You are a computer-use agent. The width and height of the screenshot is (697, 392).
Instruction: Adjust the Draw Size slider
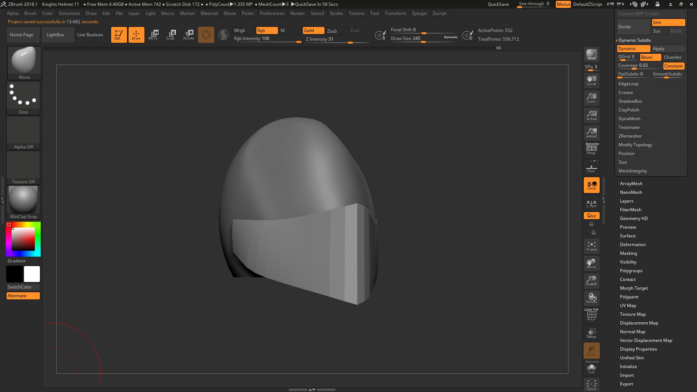point(424,38)
